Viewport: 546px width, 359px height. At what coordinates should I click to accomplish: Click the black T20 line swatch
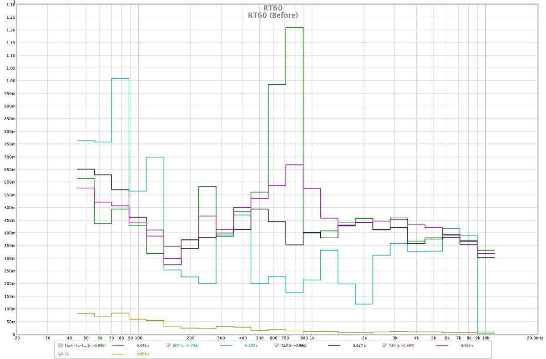334,346
